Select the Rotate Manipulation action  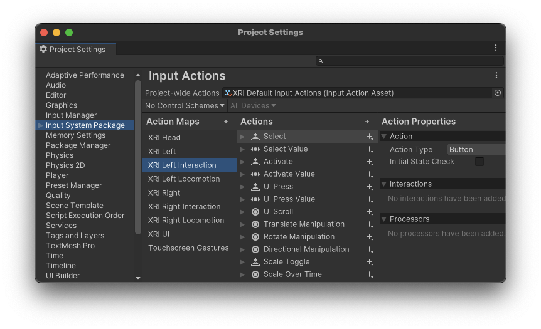(x=299, y=237)
